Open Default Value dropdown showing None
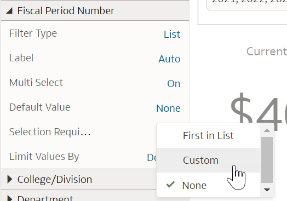The image size is (287, 201). tap(168, 108)
